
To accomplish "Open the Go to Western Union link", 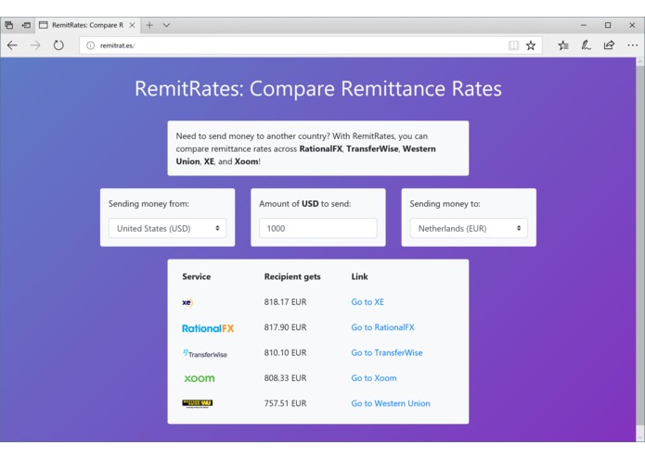I will 391,404.
